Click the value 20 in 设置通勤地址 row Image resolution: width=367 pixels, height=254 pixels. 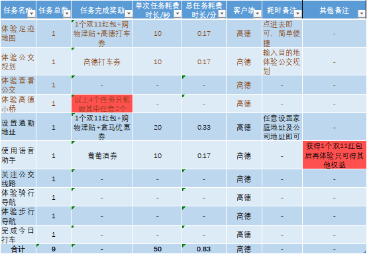(158, 127)
